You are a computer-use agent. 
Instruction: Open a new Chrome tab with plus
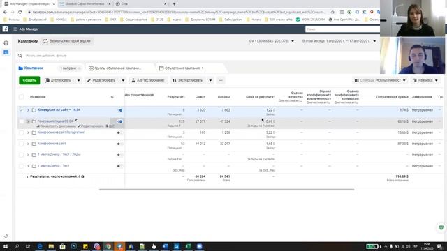174,4
